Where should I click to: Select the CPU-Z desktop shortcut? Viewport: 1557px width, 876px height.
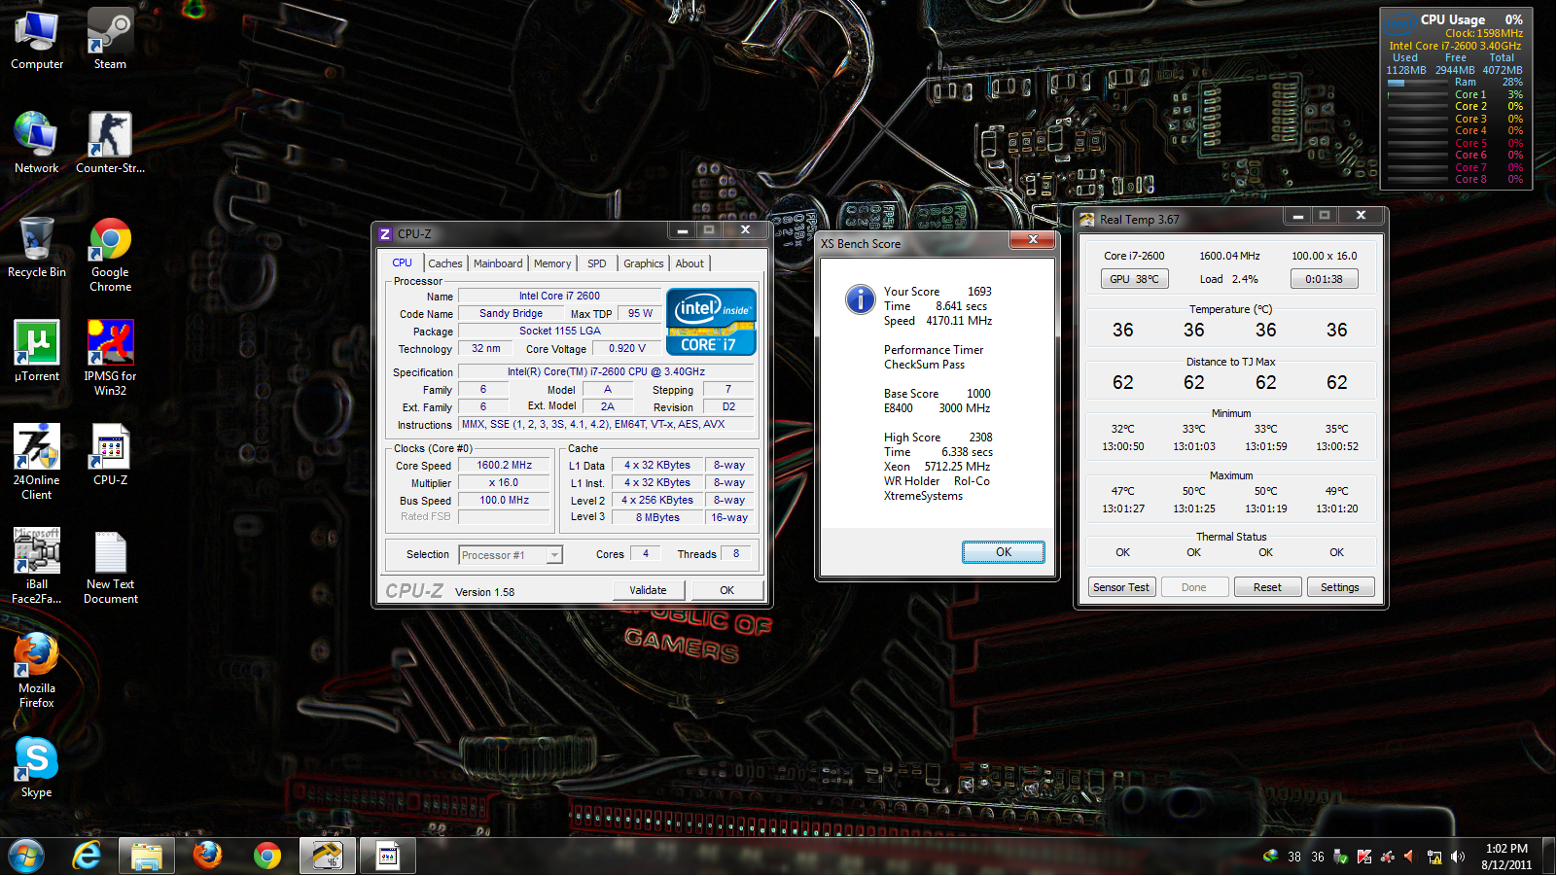110,455
